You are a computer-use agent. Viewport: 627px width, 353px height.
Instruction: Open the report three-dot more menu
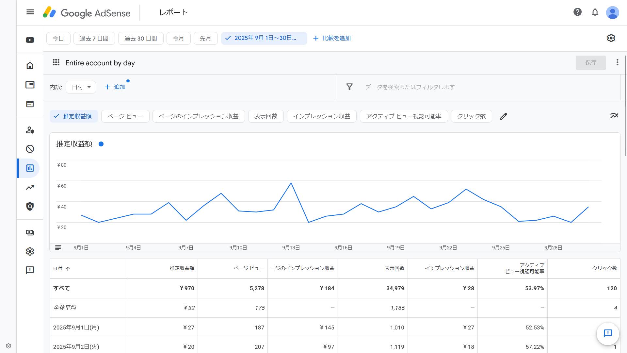point(617,62)
